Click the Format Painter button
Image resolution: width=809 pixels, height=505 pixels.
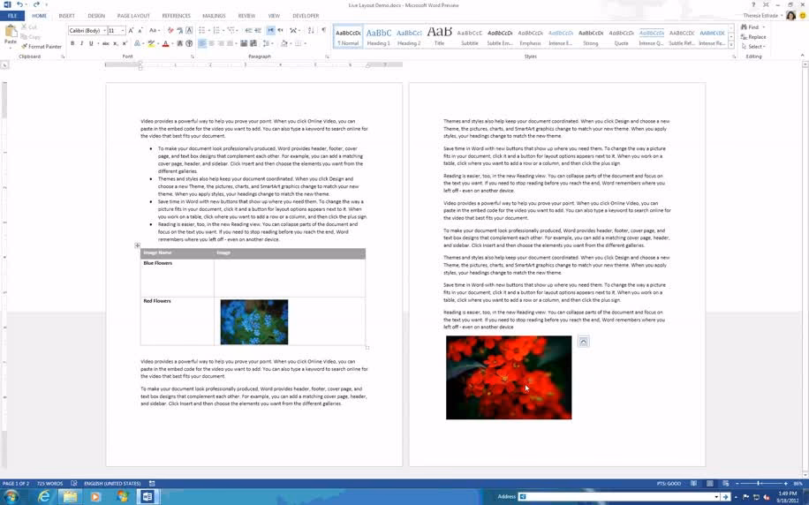click(x=42, y=47)
